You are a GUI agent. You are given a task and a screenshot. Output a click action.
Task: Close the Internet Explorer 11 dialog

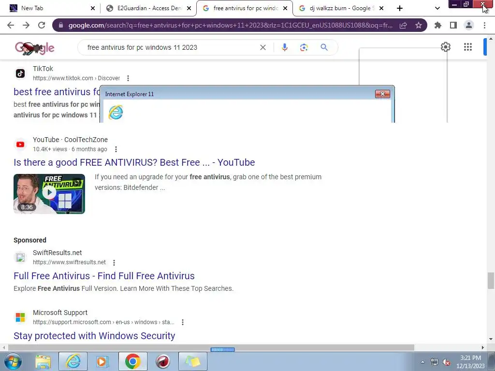[382, 94]
